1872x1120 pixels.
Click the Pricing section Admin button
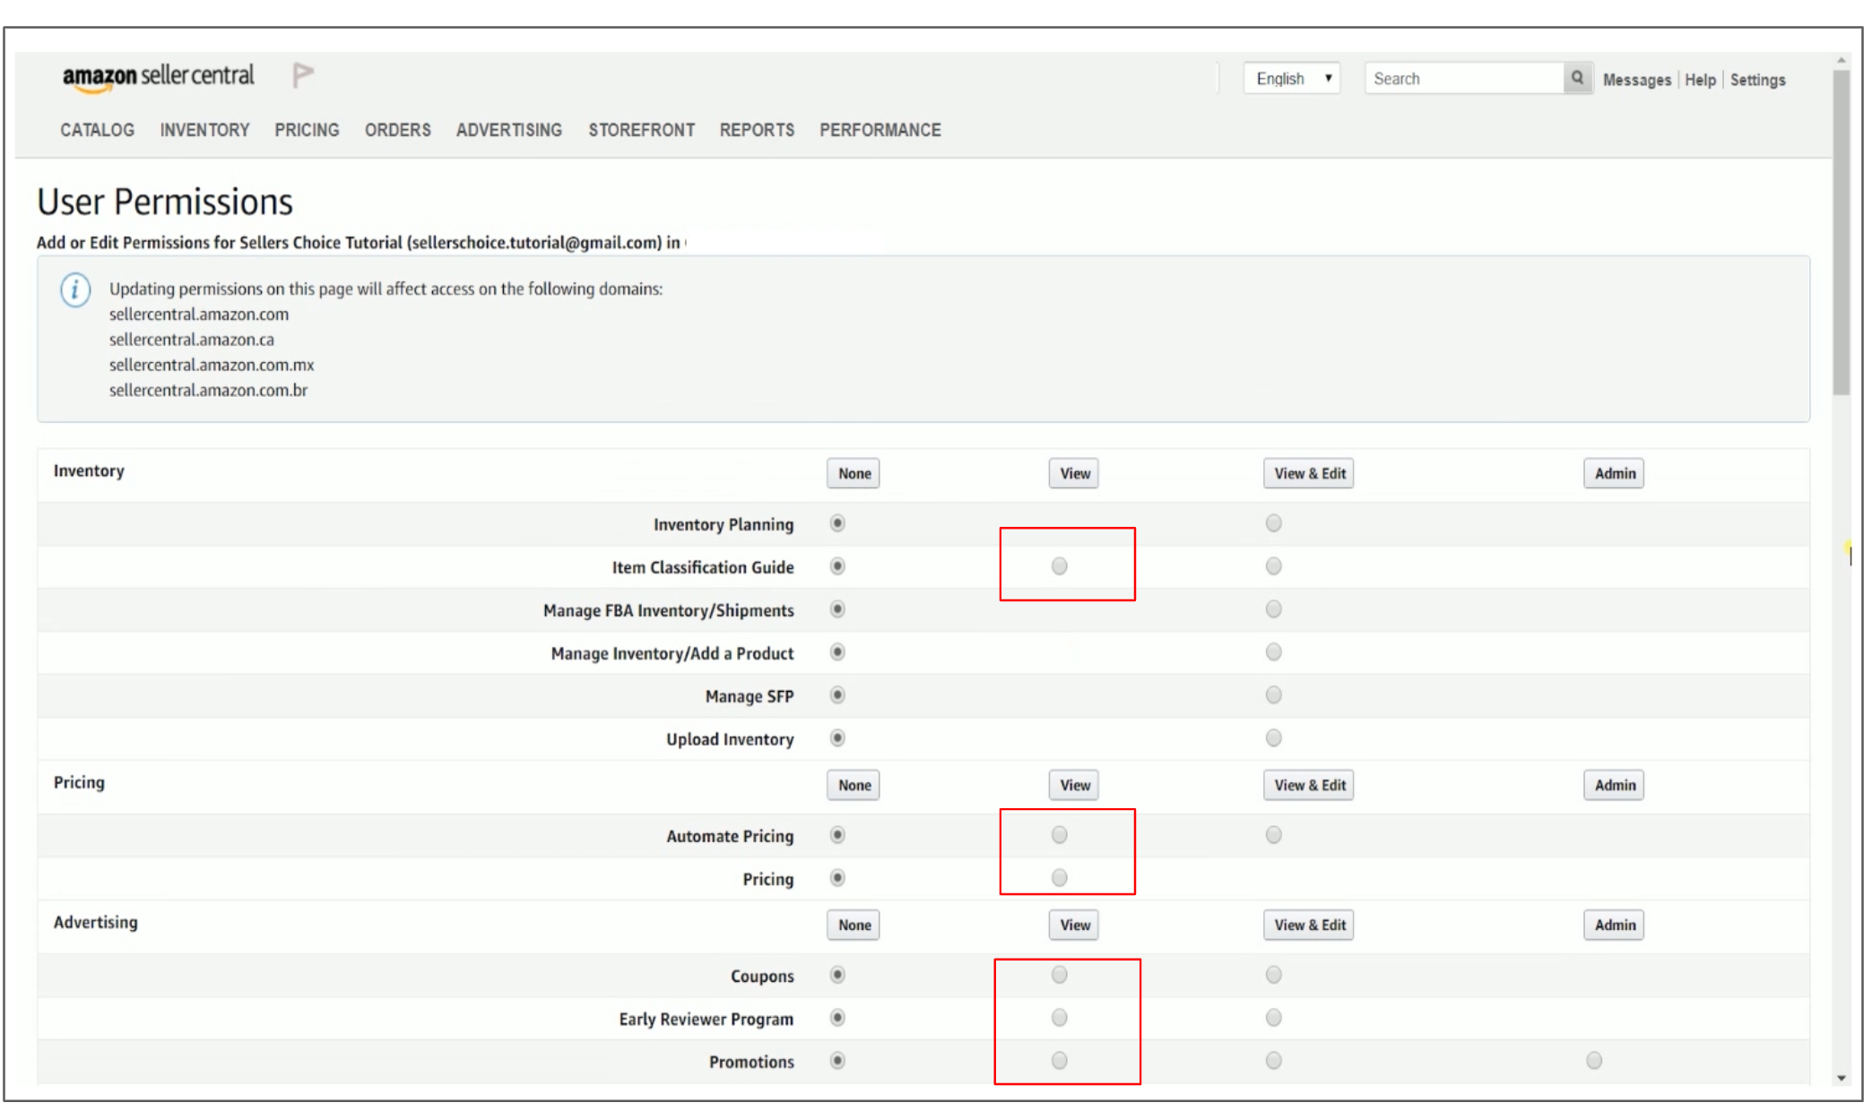tap(1614, 785)
